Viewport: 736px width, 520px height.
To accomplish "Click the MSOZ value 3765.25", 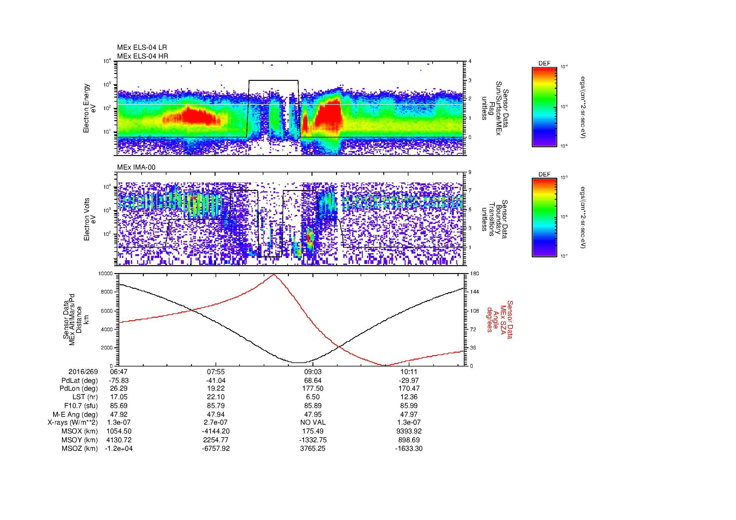I will coord(312,449).
